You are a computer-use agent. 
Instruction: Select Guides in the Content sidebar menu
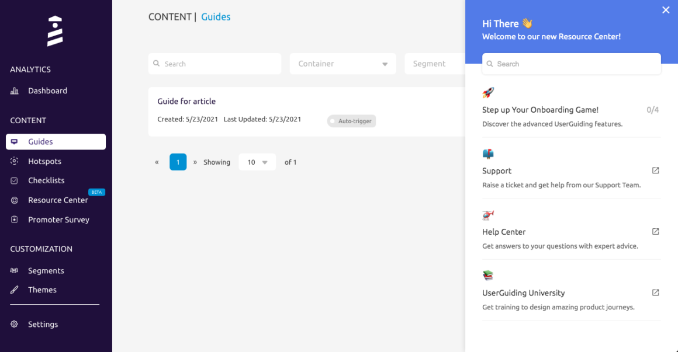[x=42, y=141]
